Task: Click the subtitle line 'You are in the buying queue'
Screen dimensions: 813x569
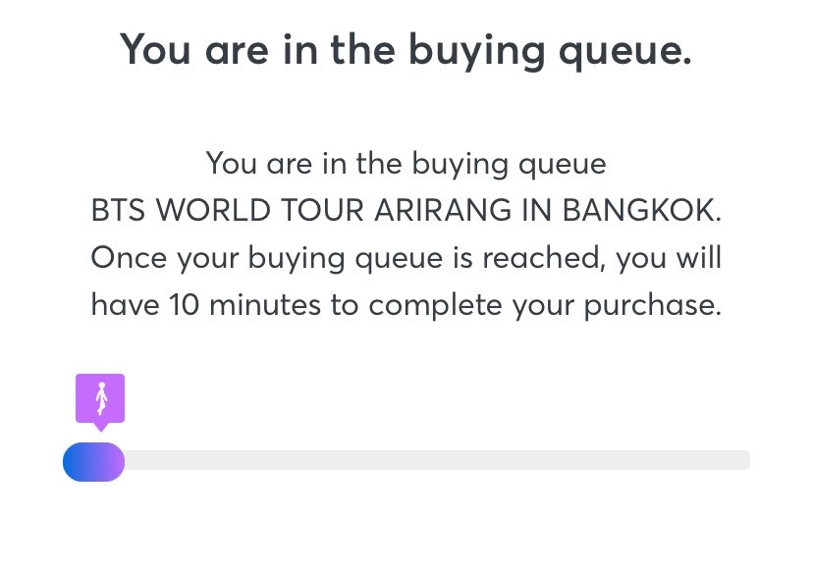Action: click(x=406, y=164)
